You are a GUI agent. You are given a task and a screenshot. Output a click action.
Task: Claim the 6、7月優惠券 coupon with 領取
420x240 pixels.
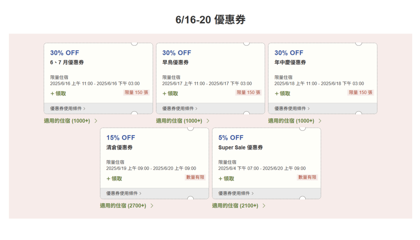point(58,94)
